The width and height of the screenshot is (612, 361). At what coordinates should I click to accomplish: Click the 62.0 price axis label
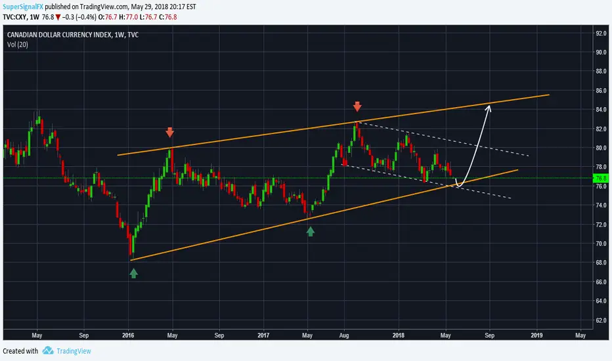(601, 320)
